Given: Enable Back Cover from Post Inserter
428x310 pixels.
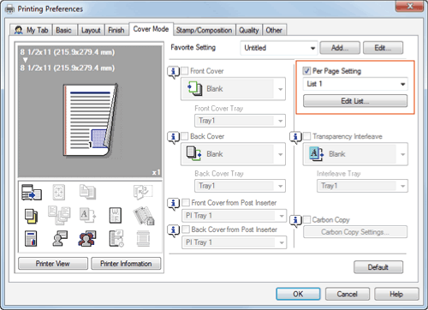Looking at the screenshot, I should [x=186, y=230].
